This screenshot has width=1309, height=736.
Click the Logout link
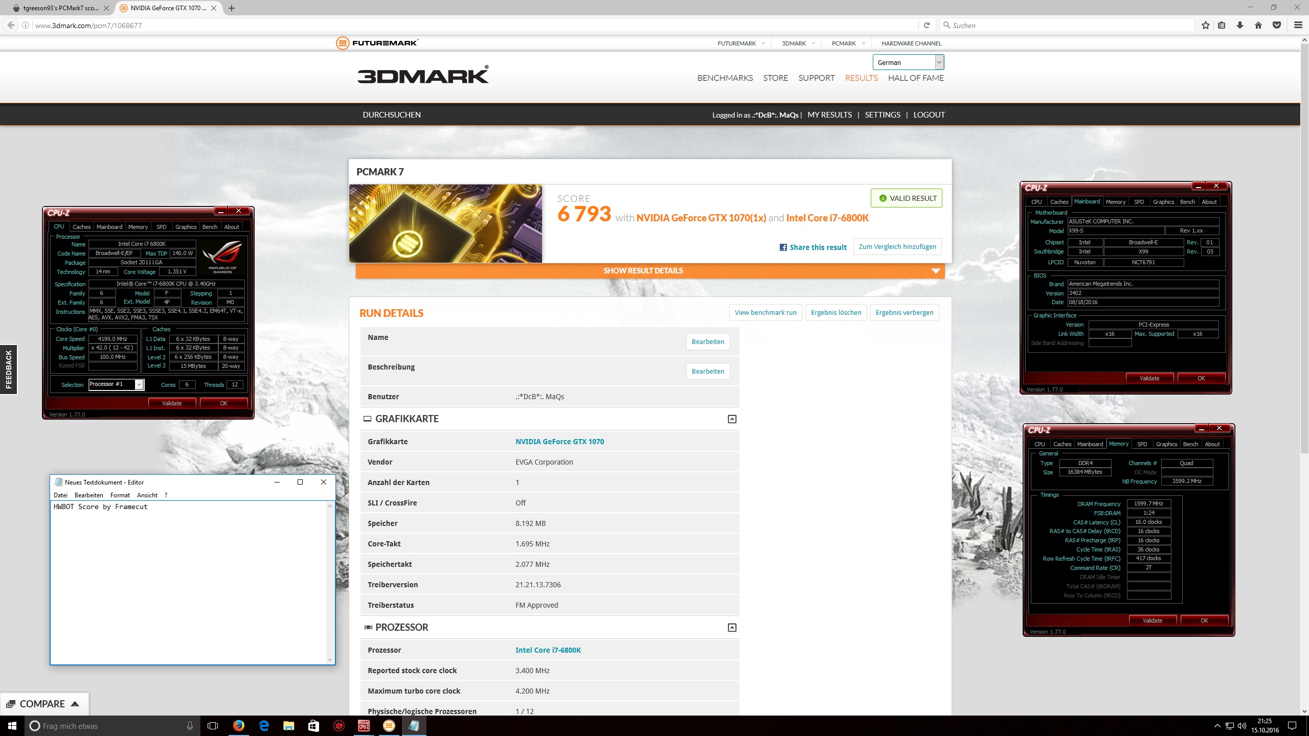pos(929,115)
